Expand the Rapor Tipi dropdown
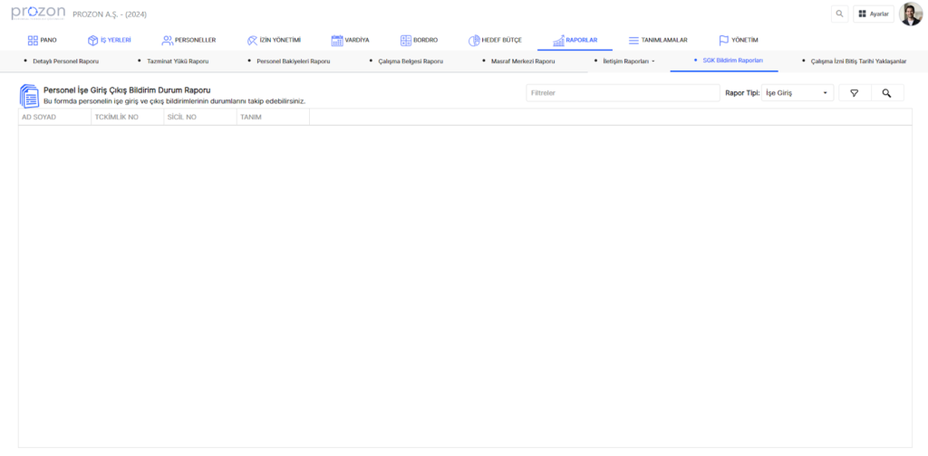 (797, 93)
